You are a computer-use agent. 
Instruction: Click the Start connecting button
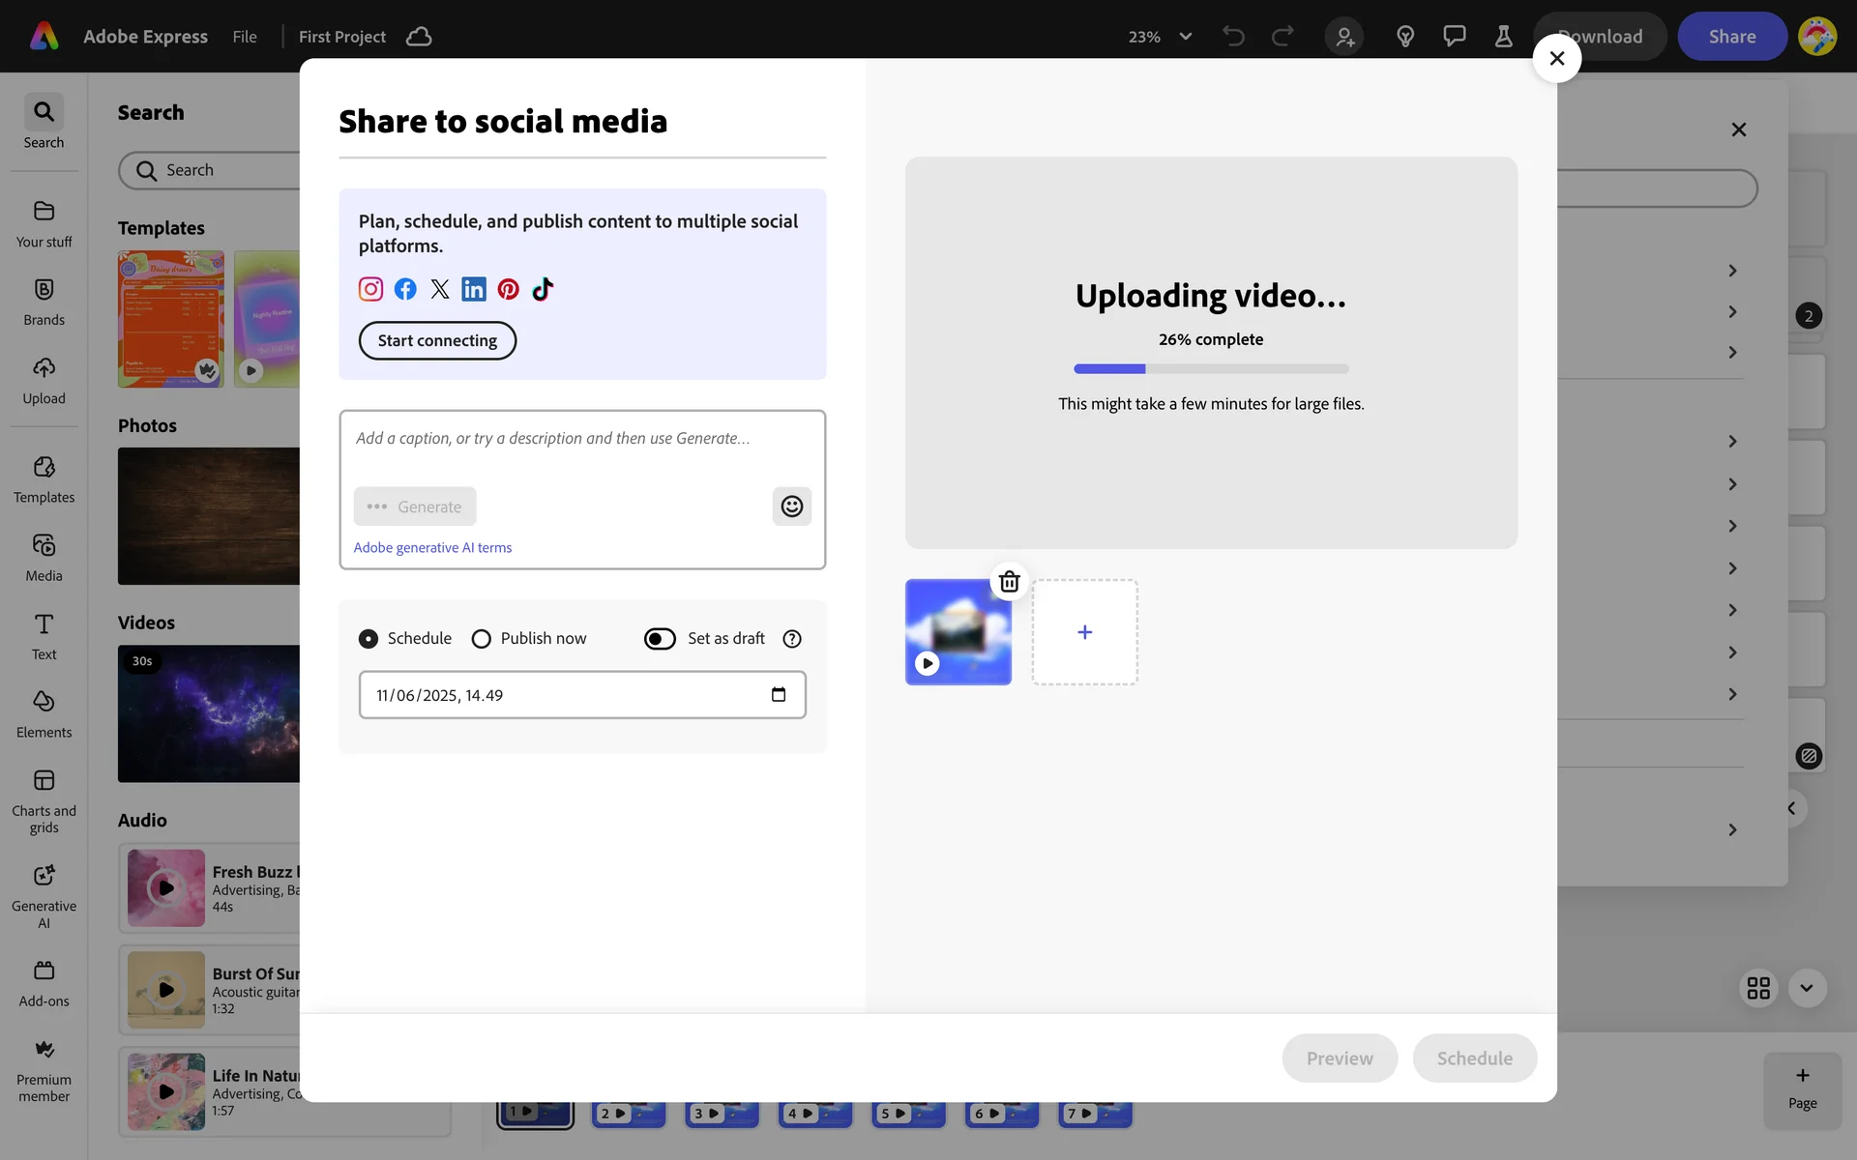[x=437, y=340]
